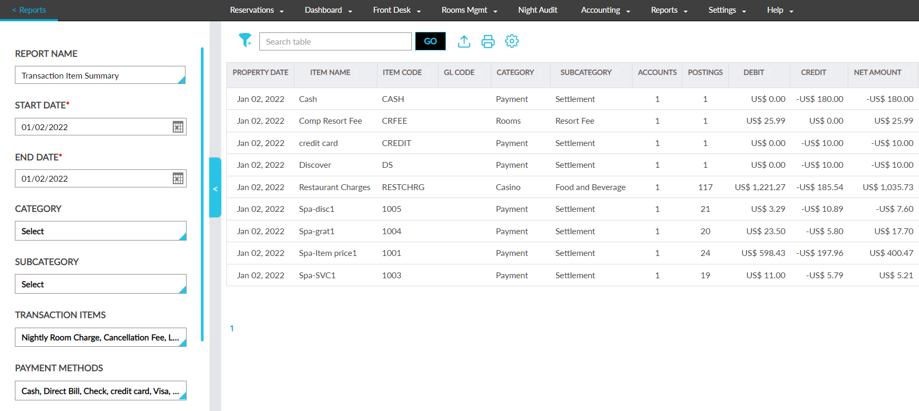Screen dimensions: 919x411
Task: Sort by Property Date column
Action: (x=260, y=73)
